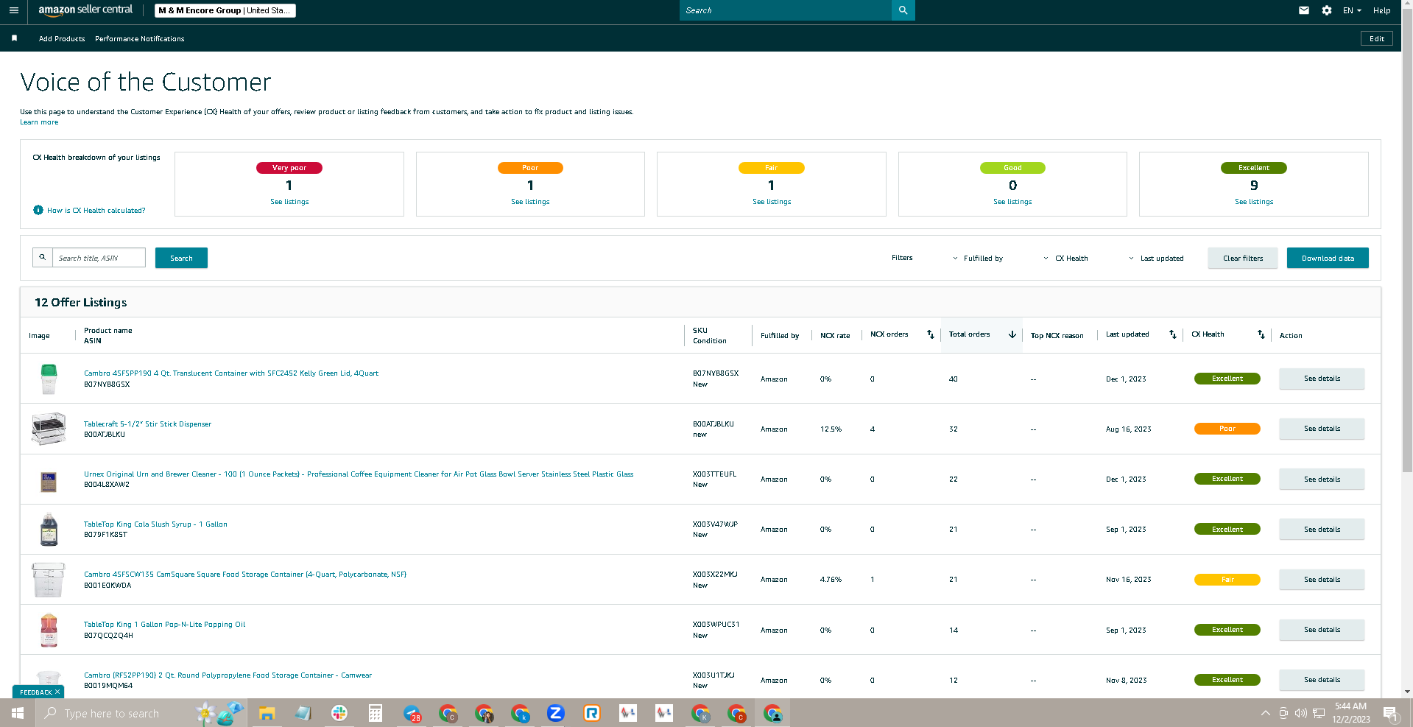See details for Cambro 4SFSPP190 container
Viewport: 1413px width, 727px height.
(x=1322, y=379)
